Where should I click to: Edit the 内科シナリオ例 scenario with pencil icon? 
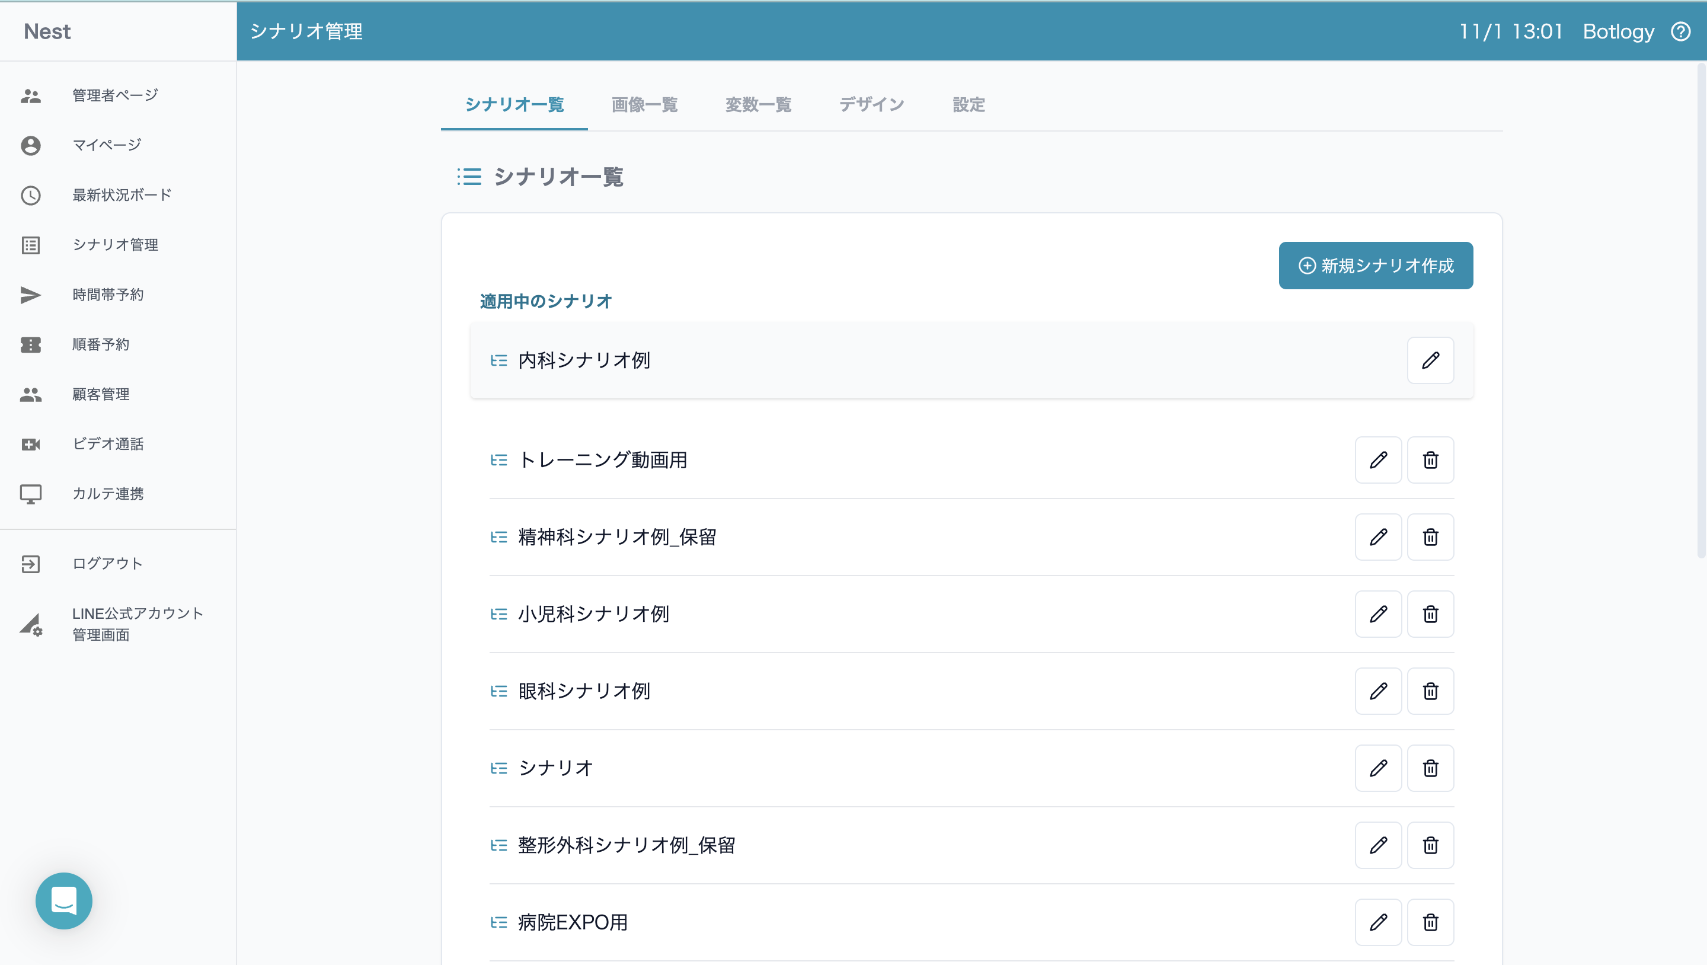pyautogui.click(x=1430, y=360)
